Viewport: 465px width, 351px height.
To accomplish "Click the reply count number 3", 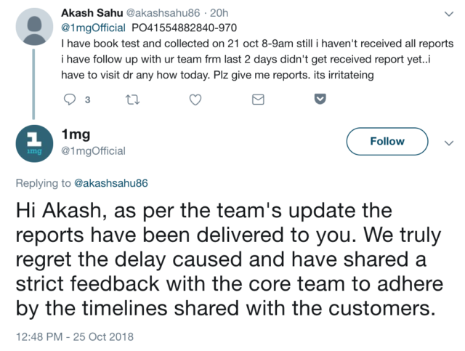I will (x=87, y=101).
